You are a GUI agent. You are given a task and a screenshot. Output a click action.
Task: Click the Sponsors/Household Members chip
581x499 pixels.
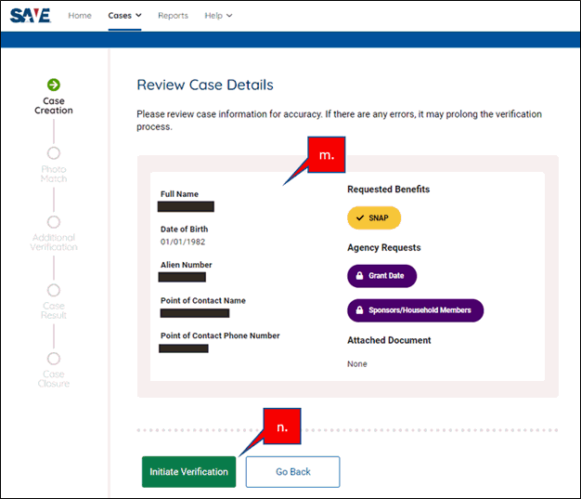click(416, 310)
